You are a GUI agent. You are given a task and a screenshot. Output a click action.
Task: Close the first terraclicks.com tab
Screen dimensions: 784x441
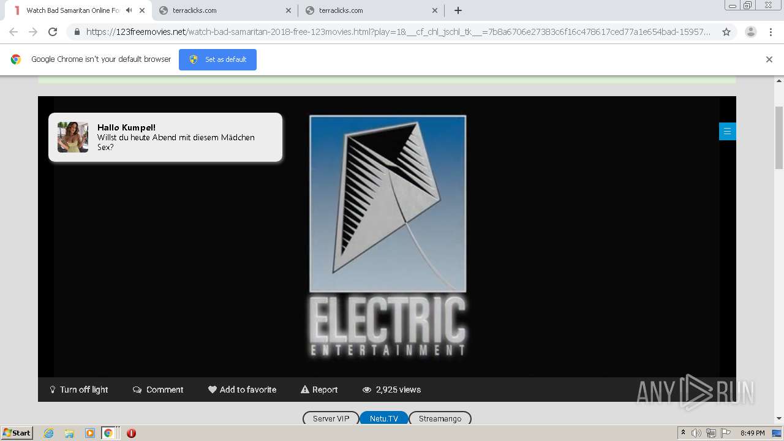click(x=288, y=10)
